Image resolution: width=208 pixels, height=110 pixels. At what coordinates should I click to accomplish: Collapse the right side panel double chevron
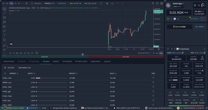click(x=165, y=1)
